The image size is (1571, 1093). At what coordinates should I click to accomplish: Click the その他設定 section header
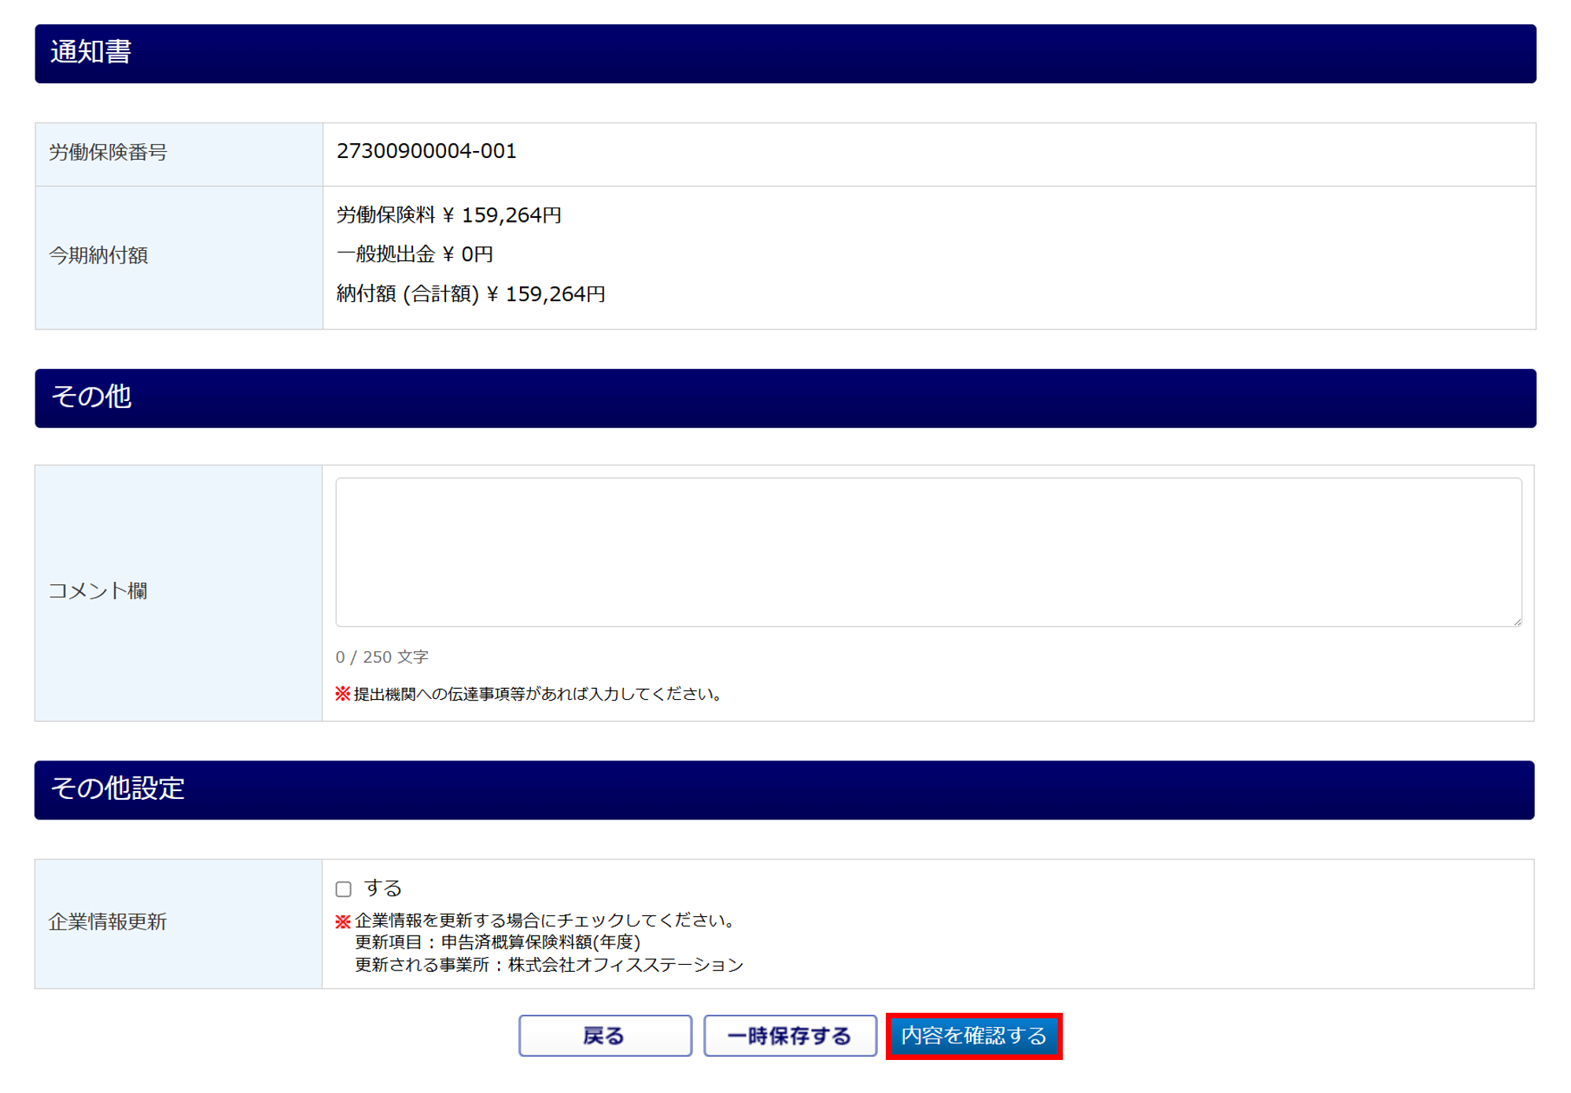784,789
